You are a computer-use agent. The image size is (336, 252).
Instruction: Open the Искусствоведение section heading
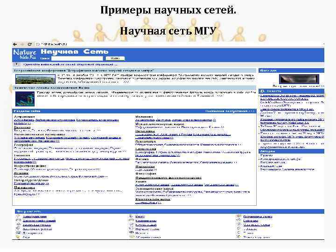click(30, 166)
